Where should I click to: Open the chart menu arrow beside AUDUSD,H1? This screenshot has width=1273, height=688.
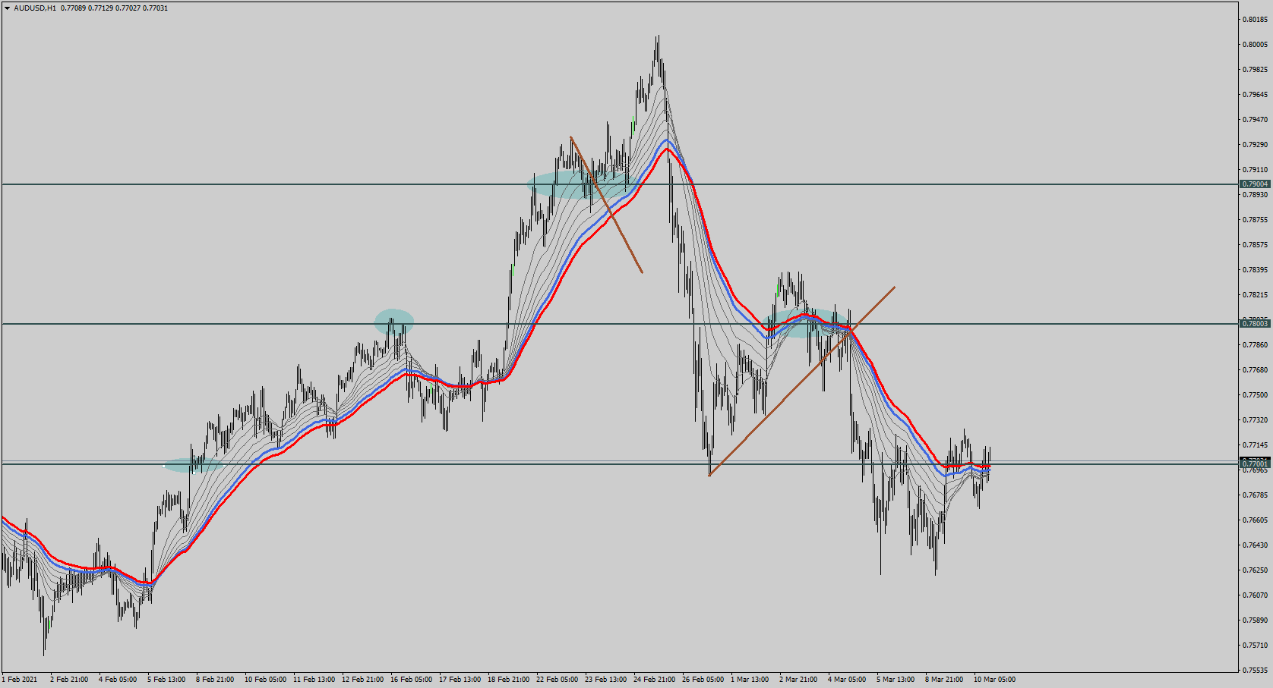point(7,8)
